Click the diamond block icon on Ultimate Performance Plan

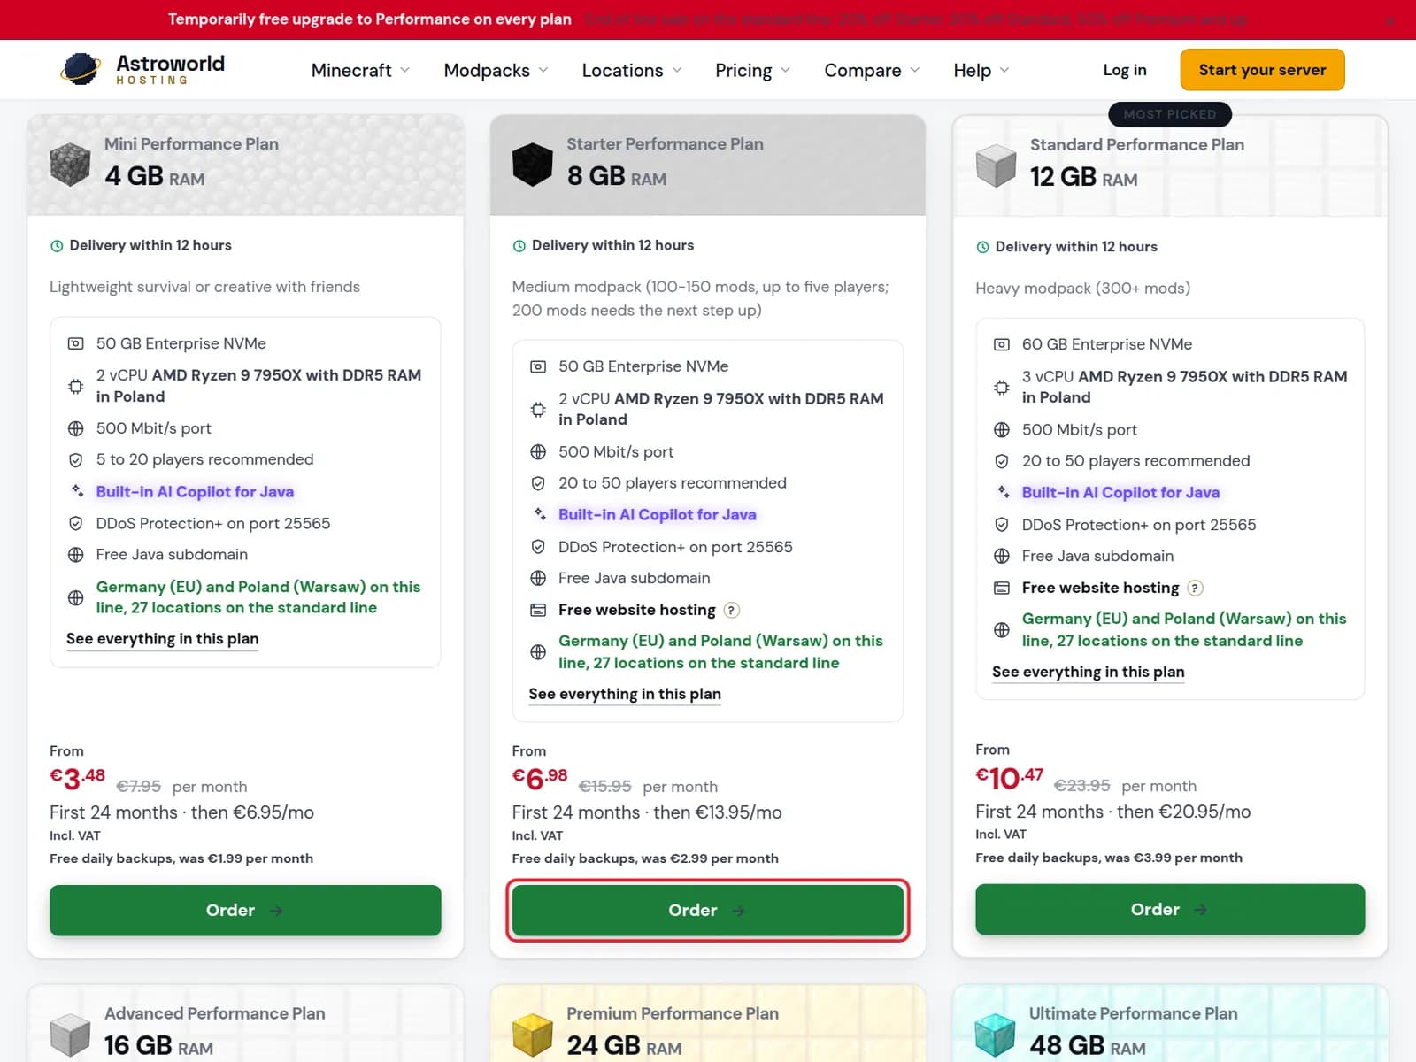pyautogui.click(x=996, y=1035)
